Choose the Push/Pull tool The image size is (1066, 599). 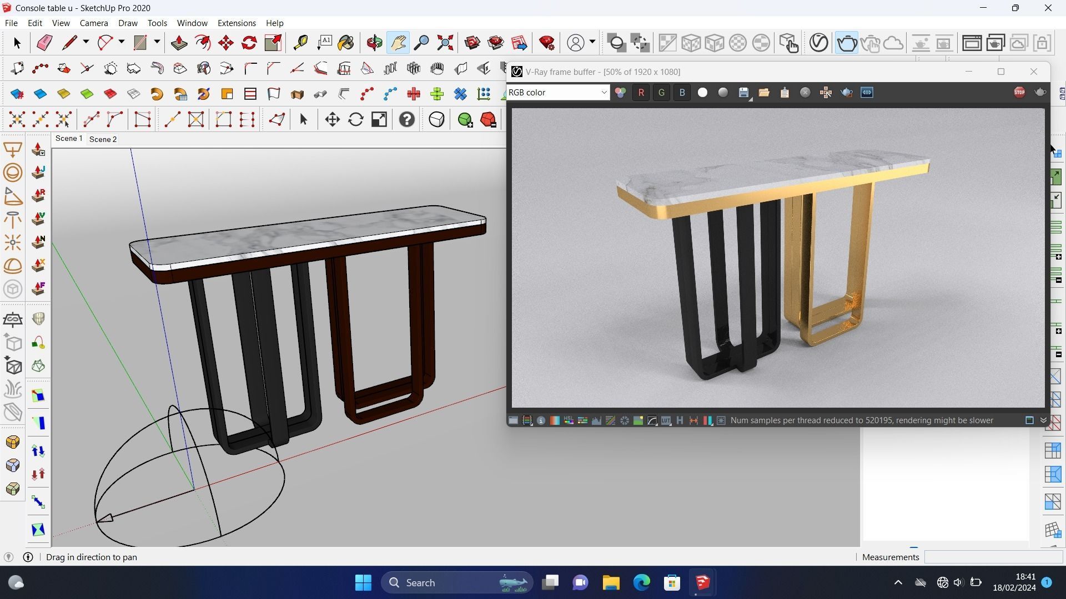coord(179,43)
